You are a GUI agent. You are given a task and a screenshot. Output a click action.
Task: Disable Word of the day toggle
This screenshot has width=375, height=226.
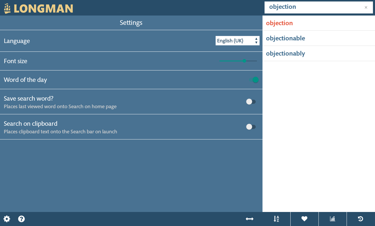(254, 80)
